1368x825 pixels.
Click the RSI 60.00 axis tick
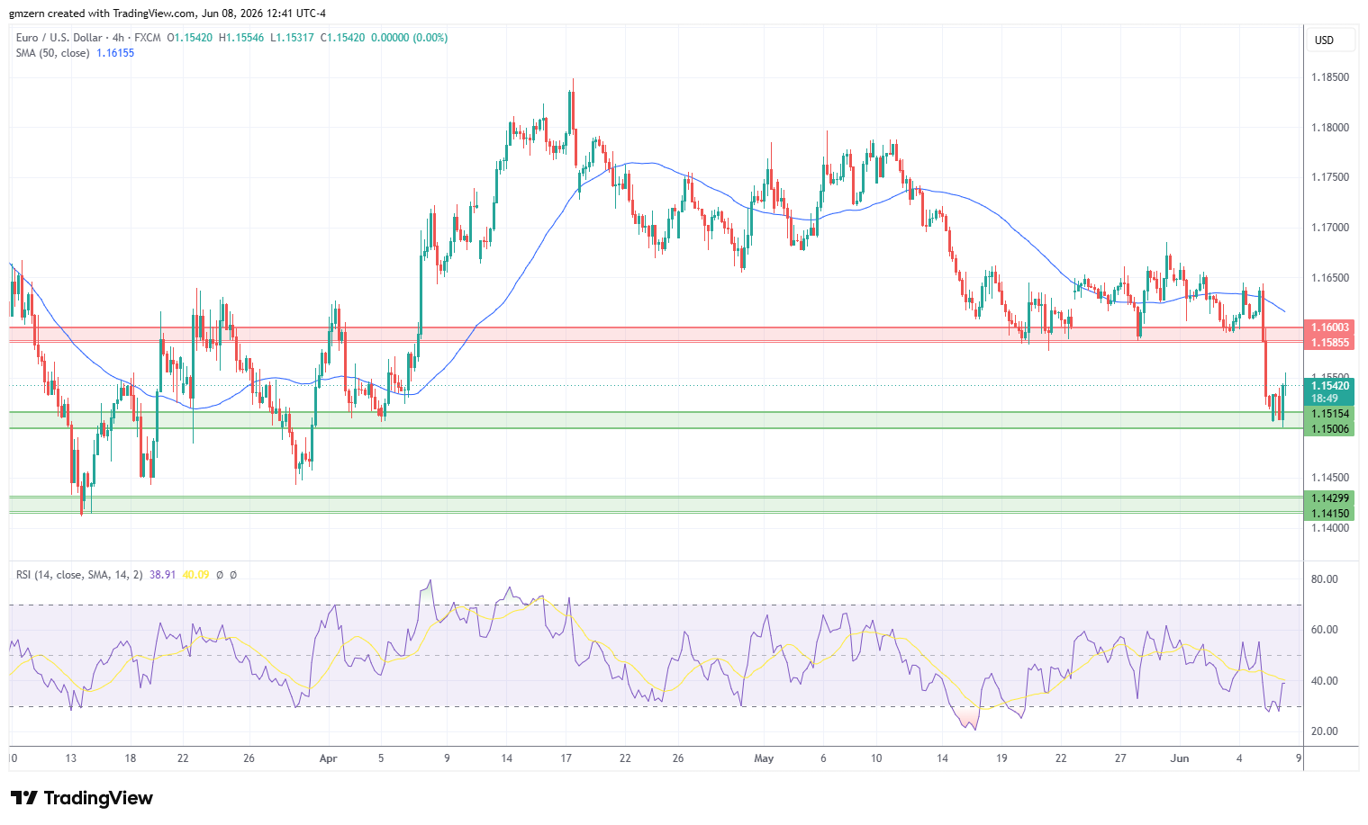(x=1325, y=630)
